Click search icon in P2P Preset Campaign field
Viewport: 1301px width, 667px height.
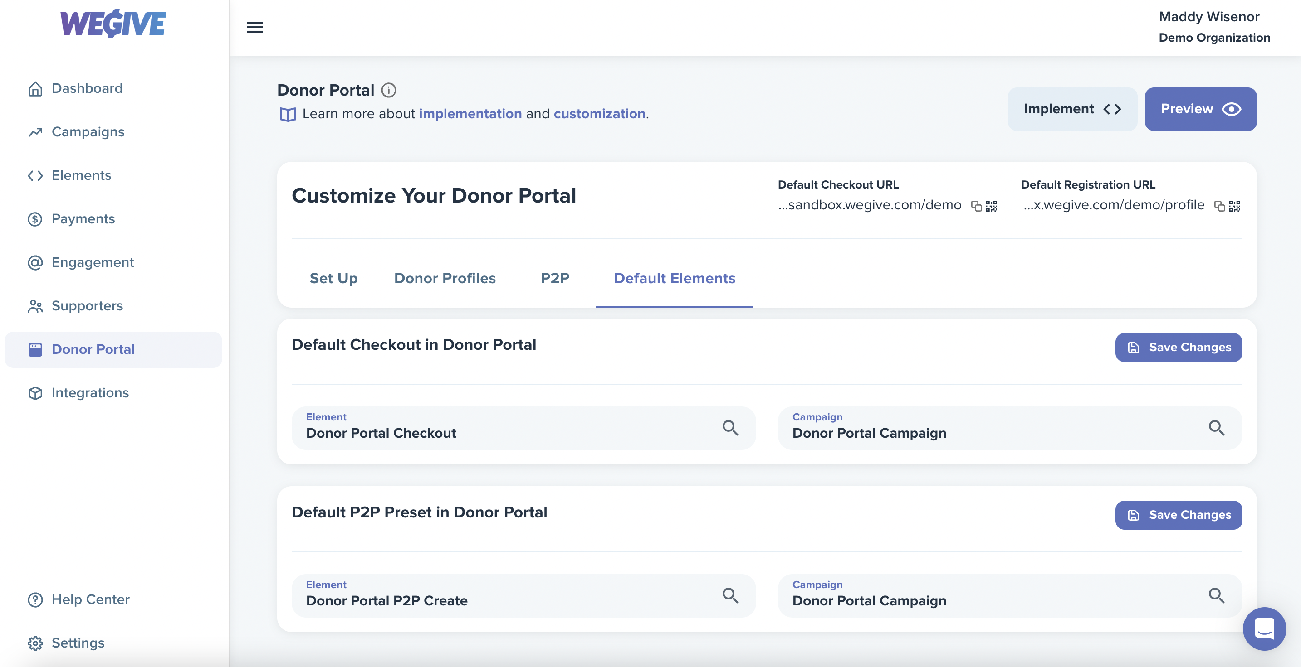(x=1216, y=595)
